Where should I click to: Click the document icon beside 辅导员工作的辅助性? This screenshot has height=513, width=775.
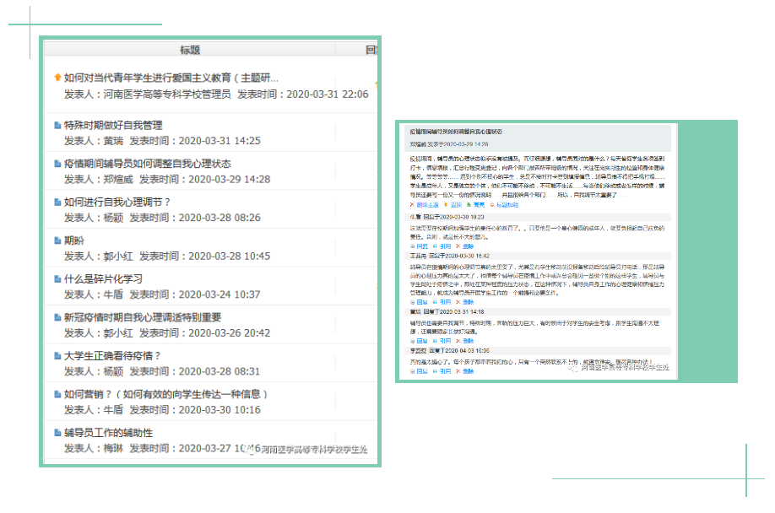(57, 433)
